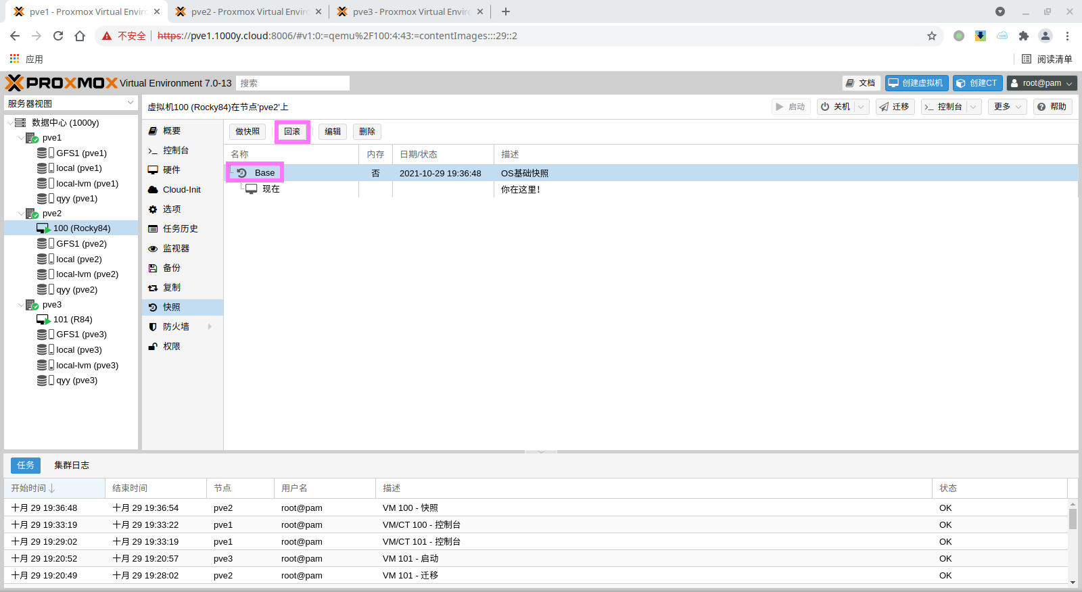The width and height of the screenshot is (1082, 592).
Task: Switch to the pve2 browser tab
Action: [249, 11]
